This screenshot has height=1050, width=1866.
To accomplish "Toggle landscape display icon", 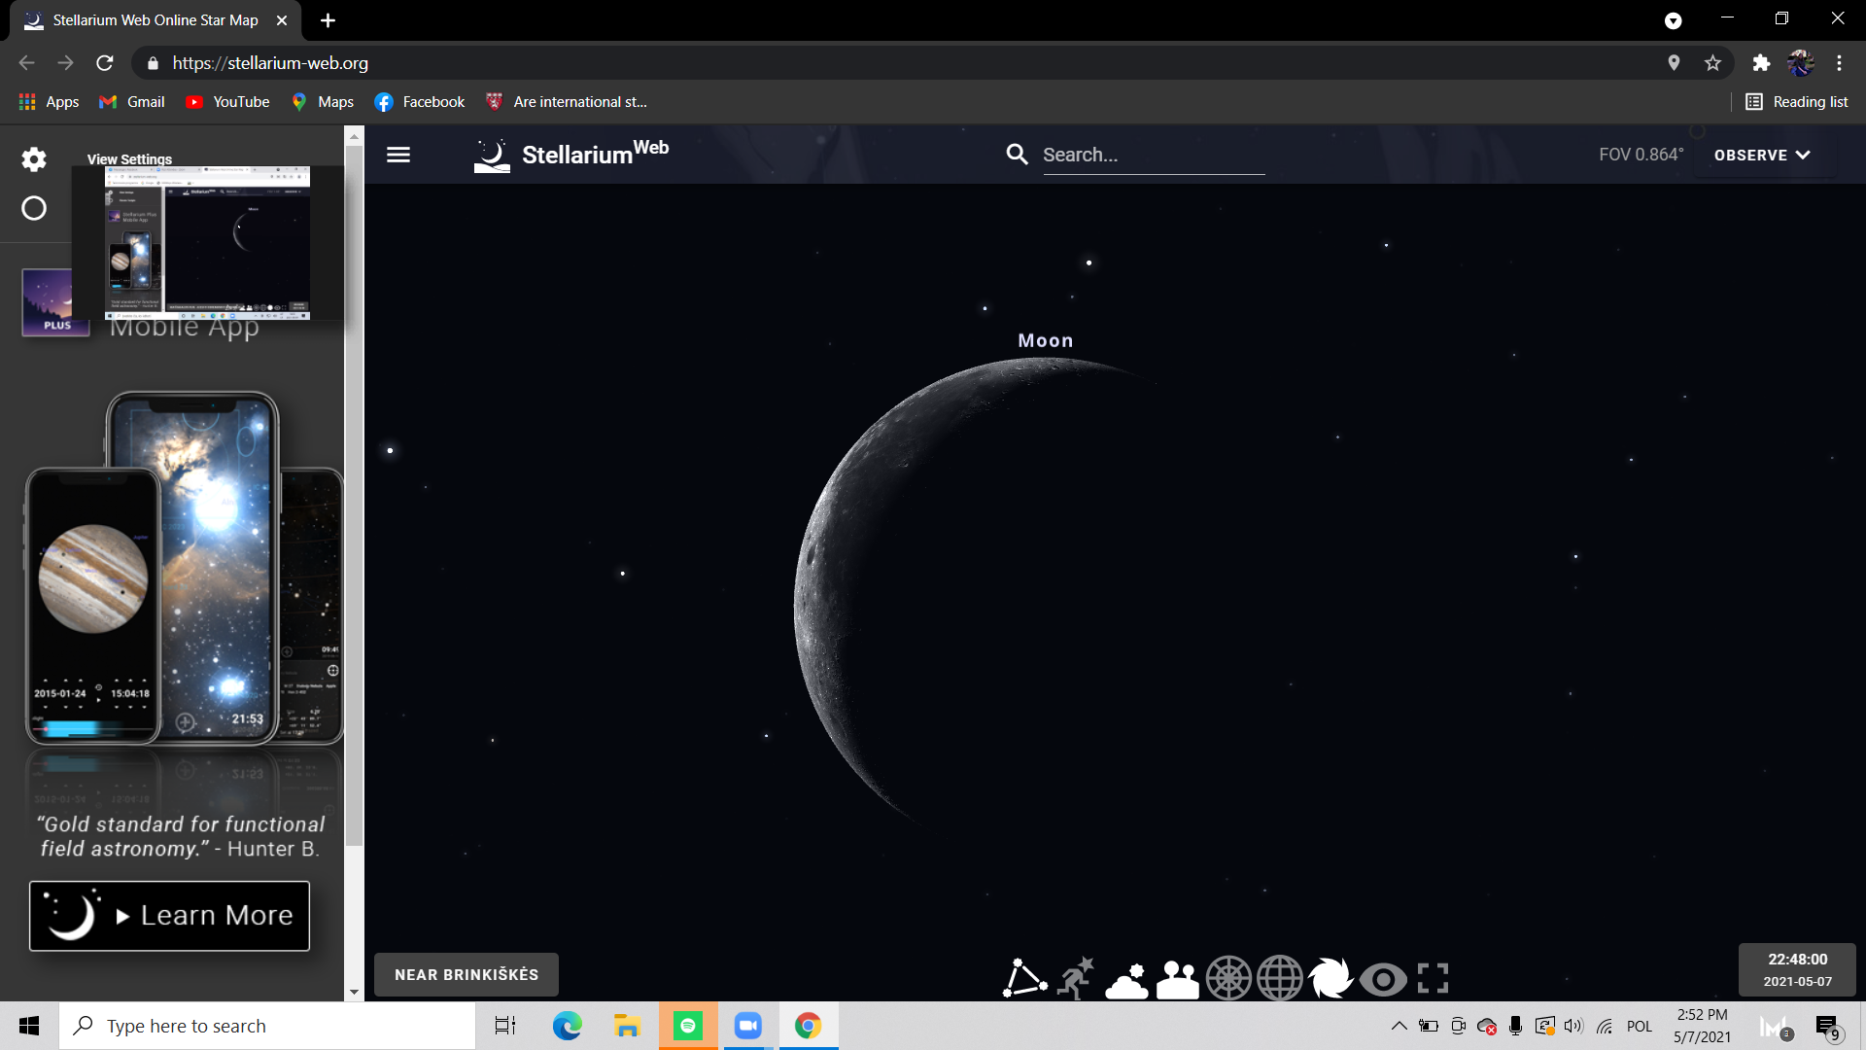I will 1177,978.
